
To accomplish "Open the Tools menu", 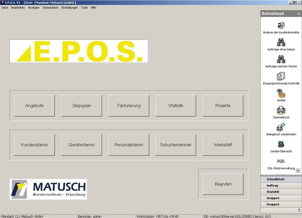I will pyautogui.click(x=84, y=7).
